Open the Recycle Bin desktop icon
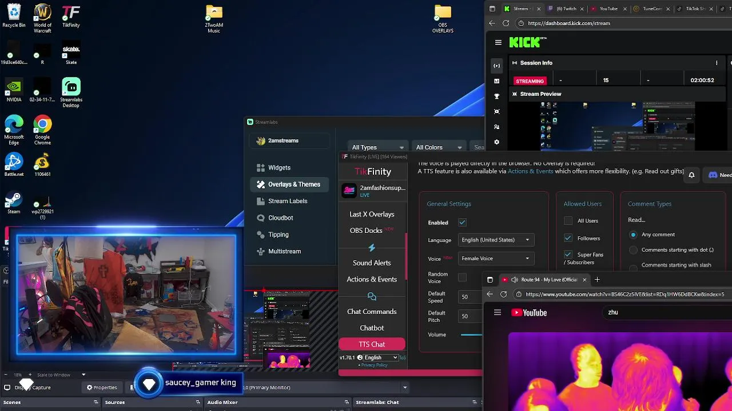The width and height of the screenshot is (732, 411). coord(14,16)
